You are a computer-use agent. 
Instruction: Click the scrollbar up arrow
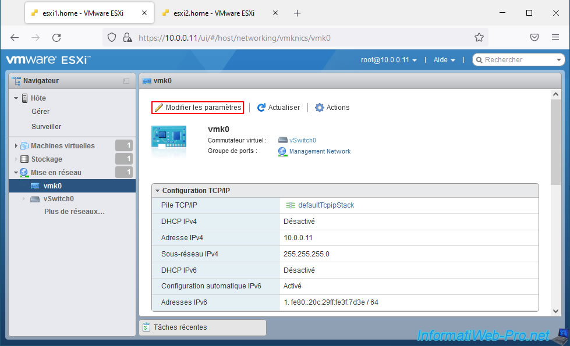[x=555, y=94]
